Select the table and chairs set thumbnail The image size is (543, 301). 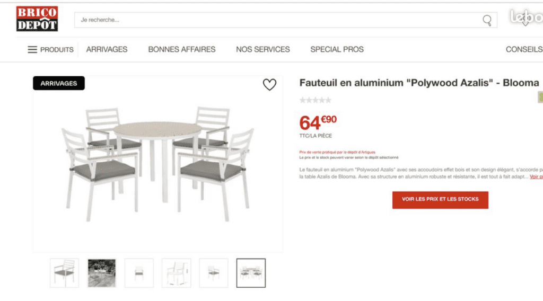pos(251,273)
